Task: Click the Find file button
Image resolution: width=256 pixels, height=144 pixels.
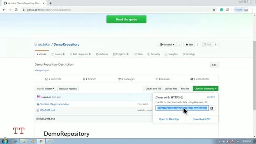Action: [185, 89]
